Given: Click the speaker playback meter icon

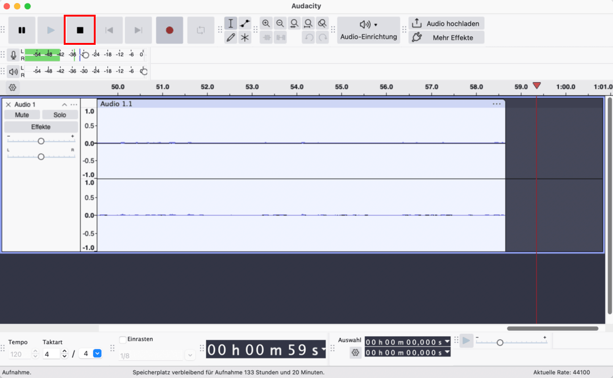Looking at the screenshot, I should (x=13, y=72).
